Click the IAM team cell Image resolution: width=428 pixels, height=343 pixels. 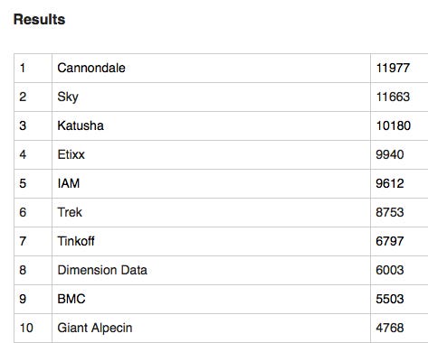tap(211, 184)
